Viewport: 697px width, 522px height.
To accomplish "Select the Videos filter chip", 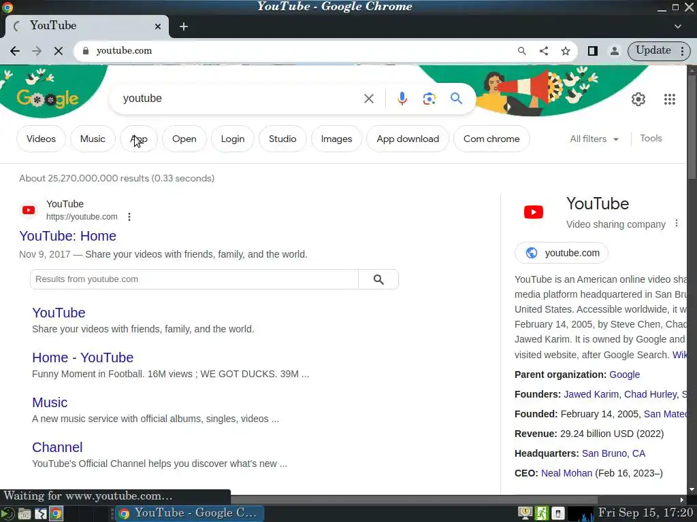I will click(41, 139).
